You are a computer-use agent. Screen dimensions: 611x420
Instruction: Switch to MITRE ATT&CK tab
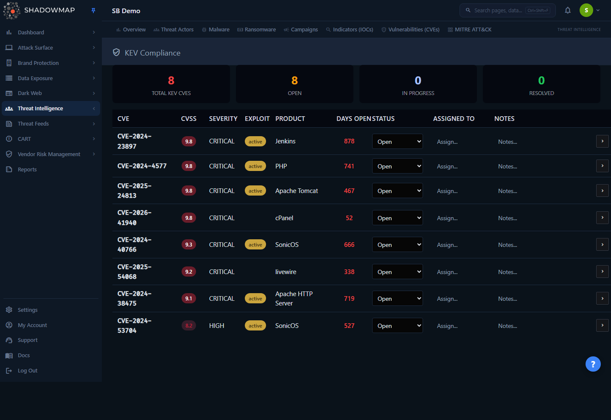pos(470,30)
